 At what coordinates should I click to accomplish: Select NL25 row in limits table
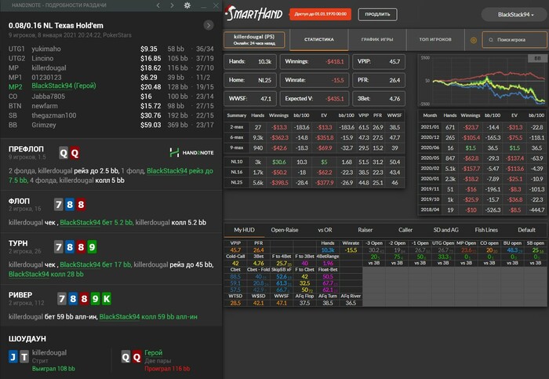click(x=314, y=183)
